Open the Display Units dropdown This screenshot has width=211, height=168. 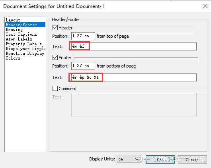coord(128,159)
